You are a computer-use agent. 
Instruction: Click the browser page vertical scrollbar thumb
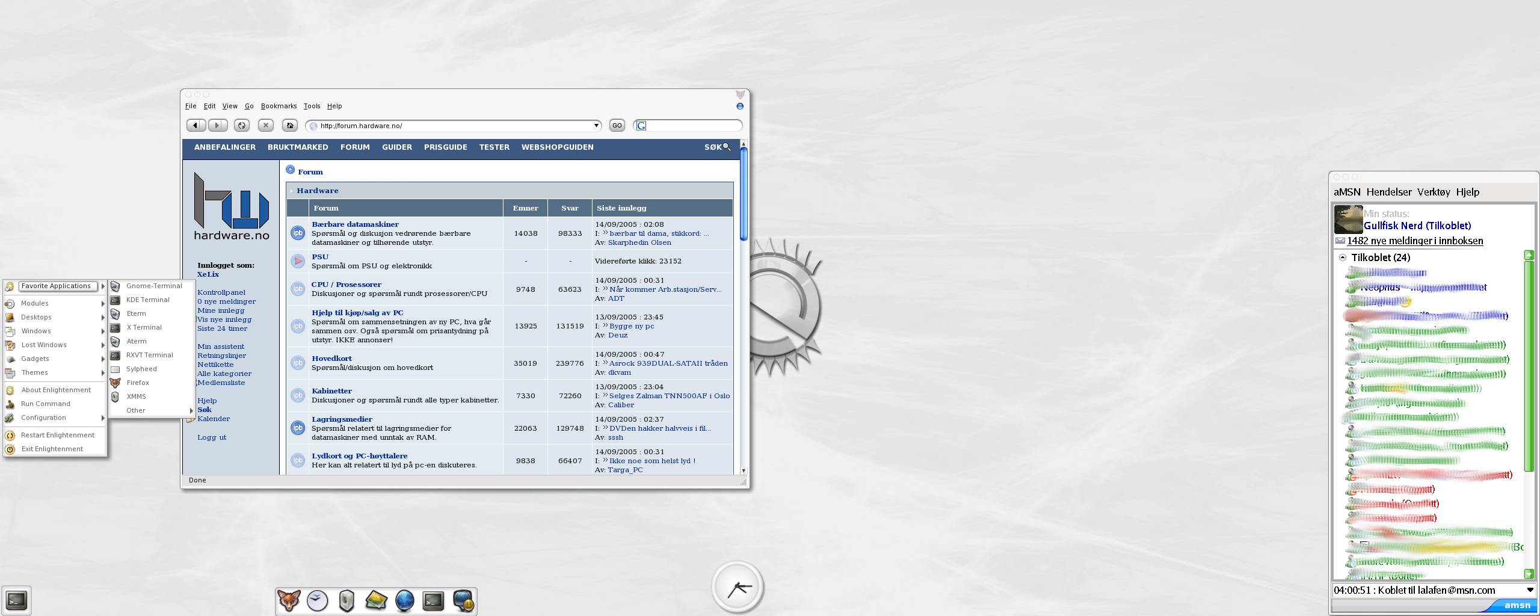point(744,194)
